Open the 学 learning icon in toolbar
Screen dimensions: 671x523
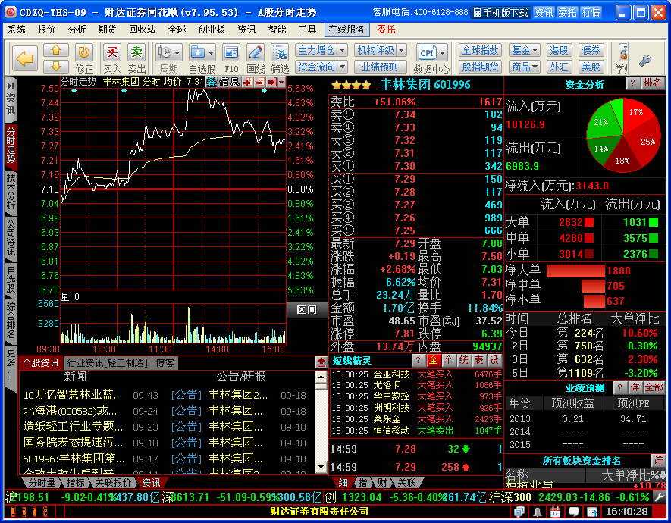(x=622, y=58)
